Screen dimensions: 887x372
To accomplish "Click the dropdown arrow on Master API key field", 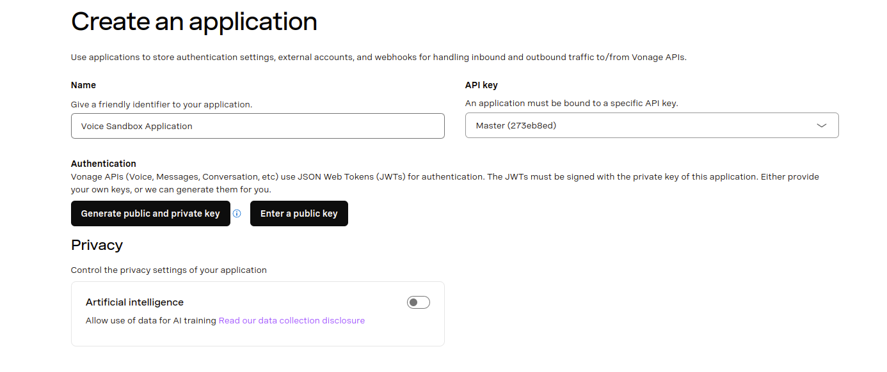I will (x=822, y=125).
